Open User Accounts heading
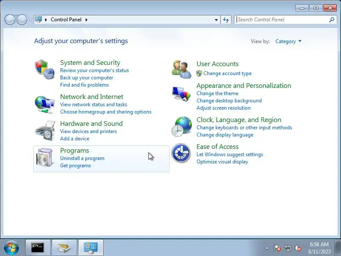Screen dimensions: 341x256 pos(217,64)
